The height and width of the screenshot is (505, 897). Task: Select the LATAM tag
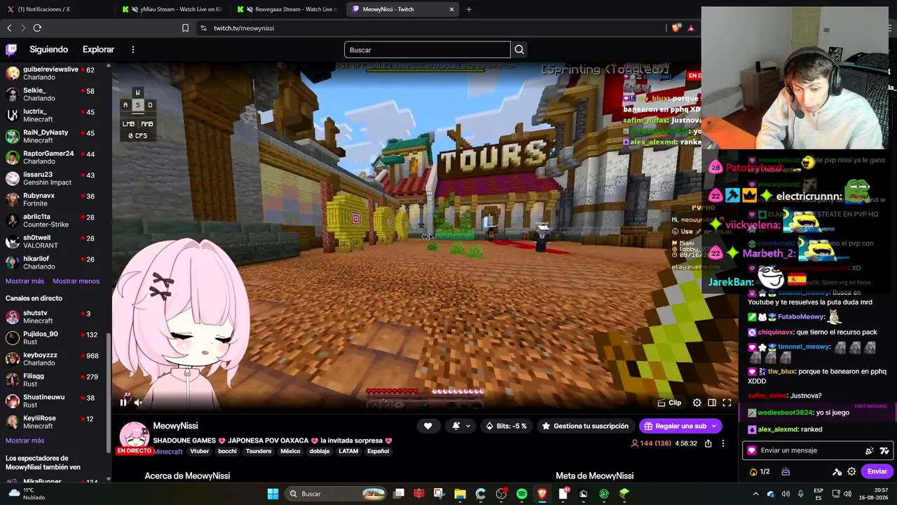[348, 451]
